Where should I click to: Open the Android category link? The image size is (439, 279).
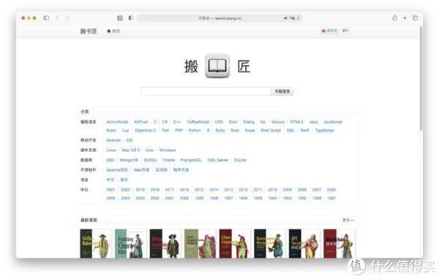pos(113,140)
